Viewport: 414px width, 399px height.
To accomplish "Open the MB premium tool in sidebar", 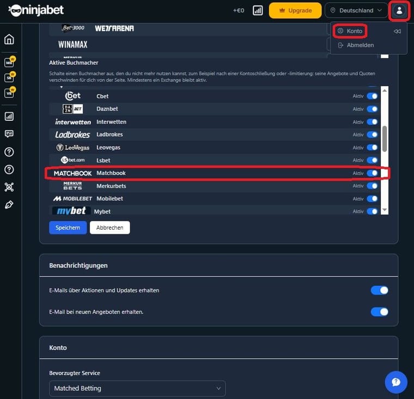I will (10, 62).
